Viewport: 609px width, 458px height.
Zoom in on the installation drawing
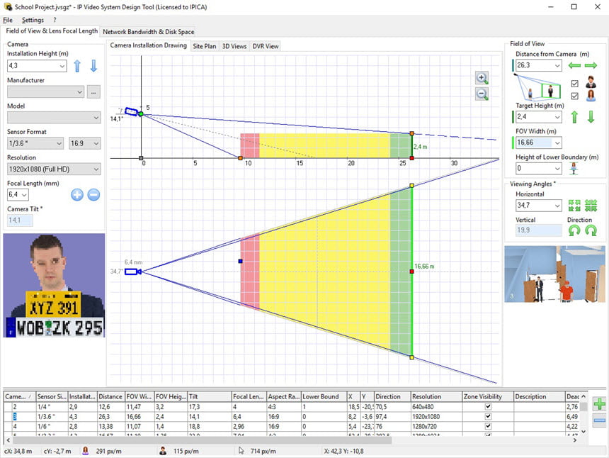482,78
